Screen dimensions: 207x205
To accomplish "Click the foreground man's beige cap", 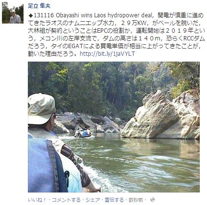I will tap(41, 108).
